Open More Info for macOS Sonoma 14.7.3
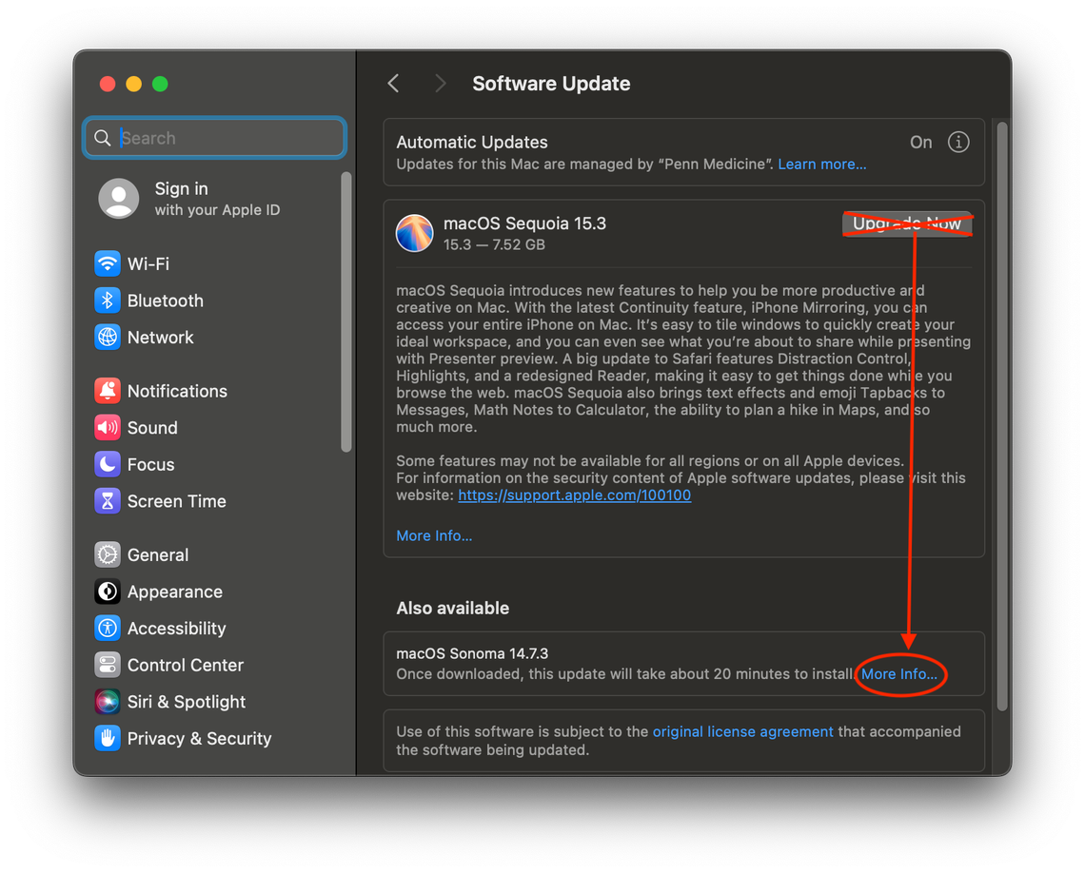Image resolution: width=1085 pixels, height=873 pixels. click(898, 674)
